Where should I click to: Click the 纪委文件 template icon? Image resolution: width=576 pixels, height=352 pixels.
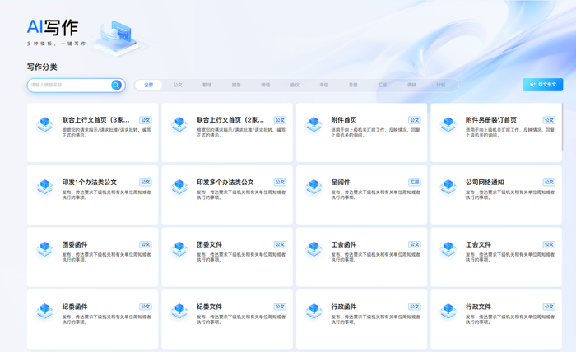[x=179, y=313]
